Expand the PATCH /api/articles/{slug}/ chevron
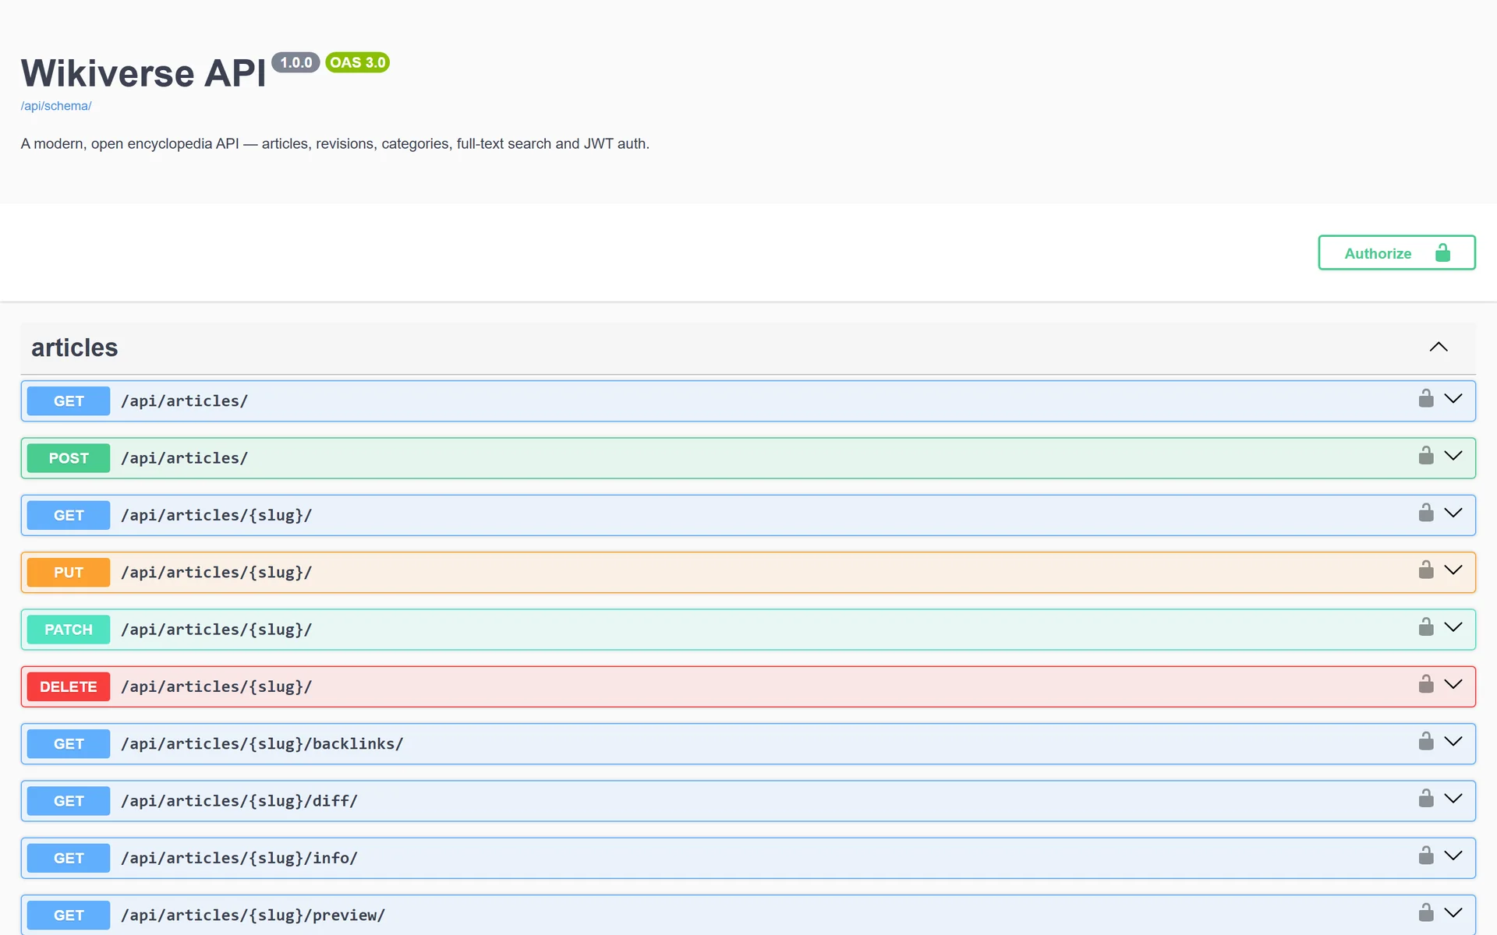 click(1453, 626)
